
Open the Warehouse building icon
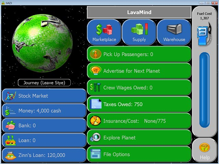[x=175, y=29]
